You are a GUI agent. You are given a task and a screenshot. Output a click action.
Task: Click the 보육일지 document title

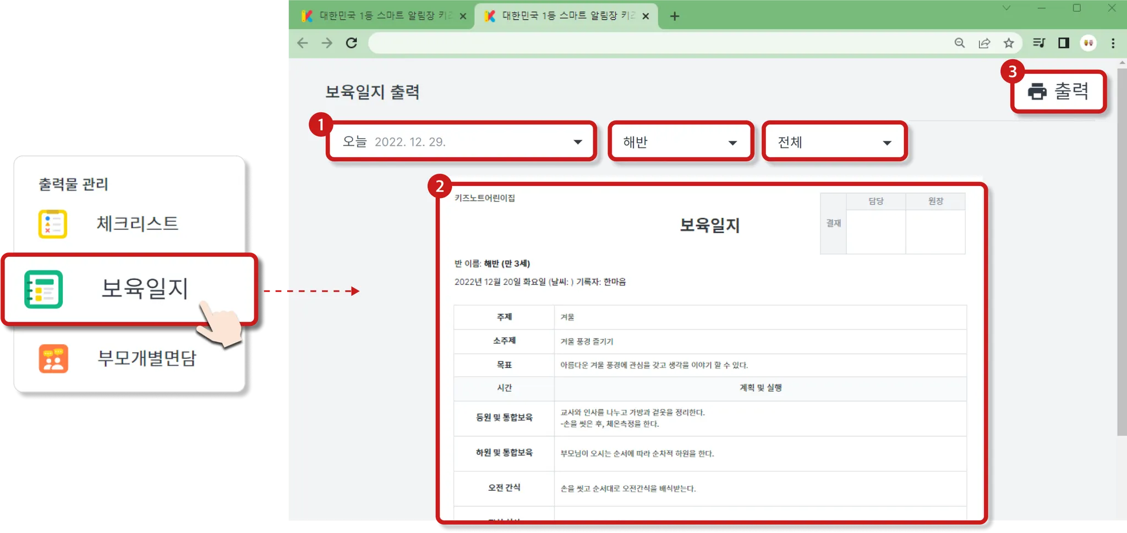click(x=710, y=225)
